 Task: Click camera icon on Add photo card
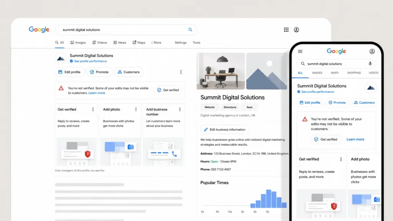[x=130, y=147]
